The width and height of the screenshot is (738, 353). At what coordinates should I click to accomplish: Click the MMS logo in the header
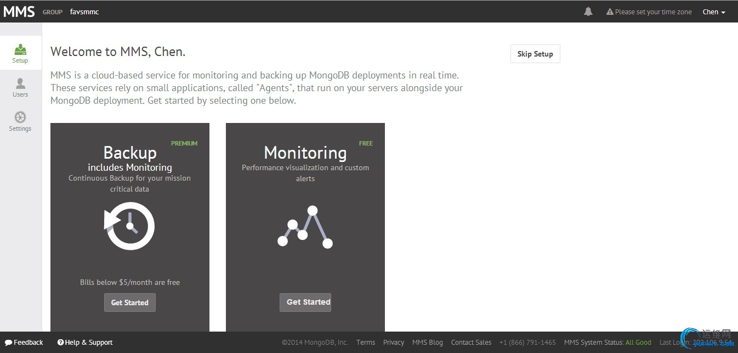coord(19,12)
